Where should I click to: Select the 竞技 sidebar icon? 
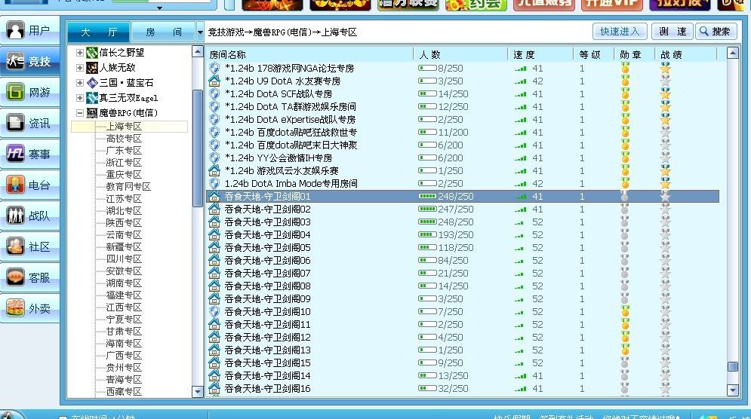pos(15,61)
